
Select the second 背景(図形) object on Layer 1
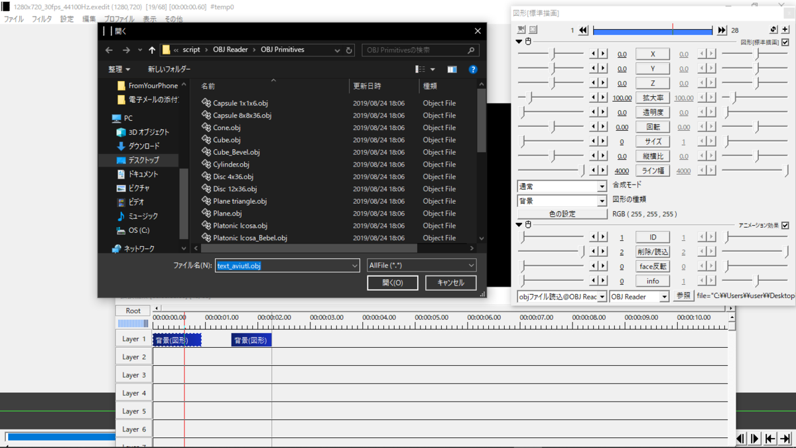click(251, 340)
